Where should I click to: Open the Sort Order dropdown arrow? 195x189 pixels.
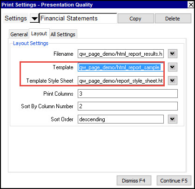click(x=173, y=119)
